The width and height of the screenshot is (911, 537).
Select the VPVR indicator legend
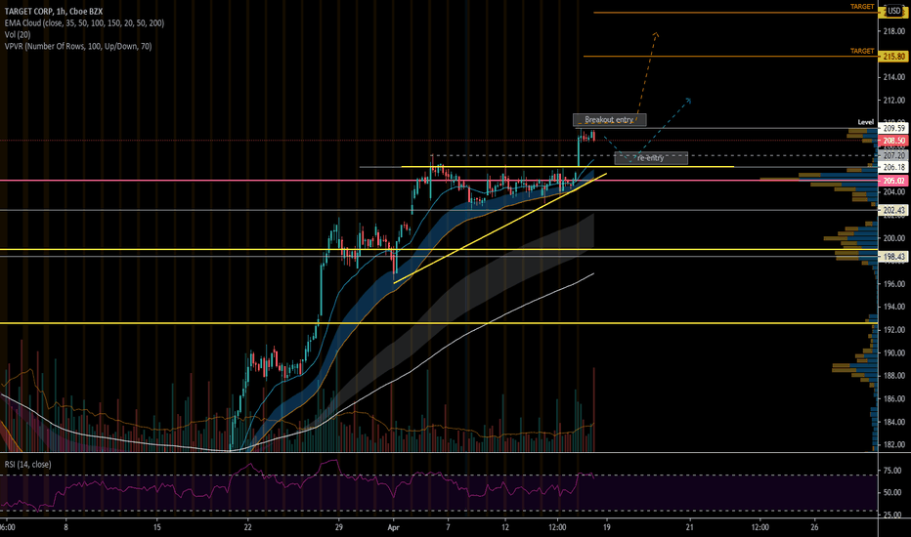pyautogui.click(x=78, y=47)
